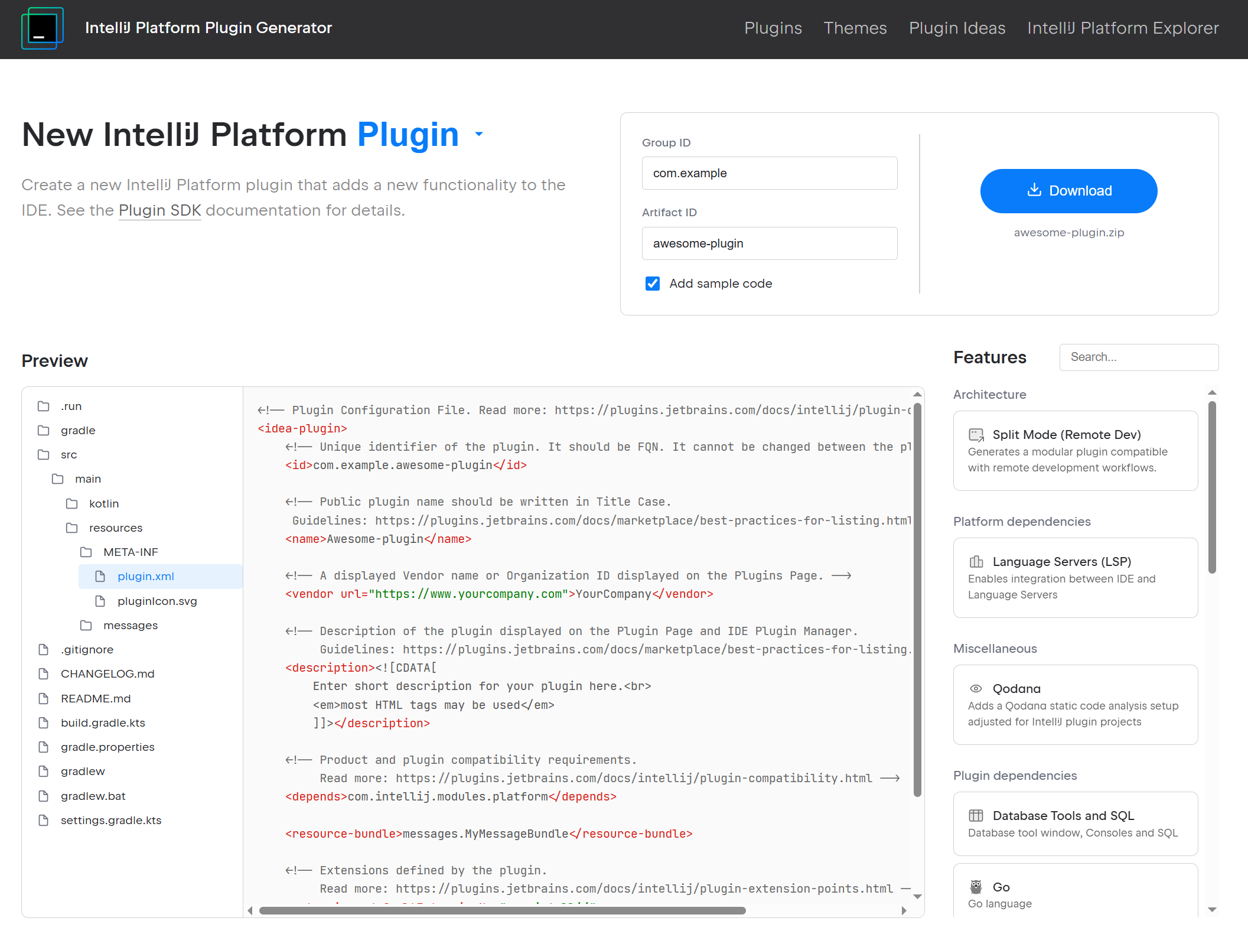Click the Features search box
1248x947 pixels.
click(x=1139, y=357)
